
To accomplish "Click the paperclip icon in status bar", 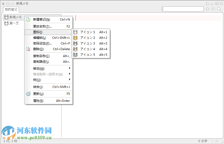I will point(217,141).
